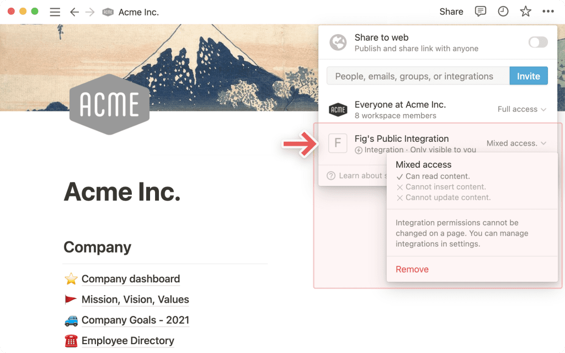Open the Mission, Vision, Values page
The image size is (565, 353).
[x=135, y=299]
